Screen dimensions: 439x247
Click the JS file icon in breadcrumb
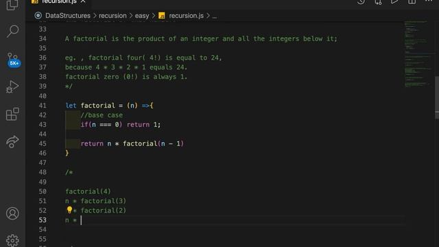(x=162, y=16)
